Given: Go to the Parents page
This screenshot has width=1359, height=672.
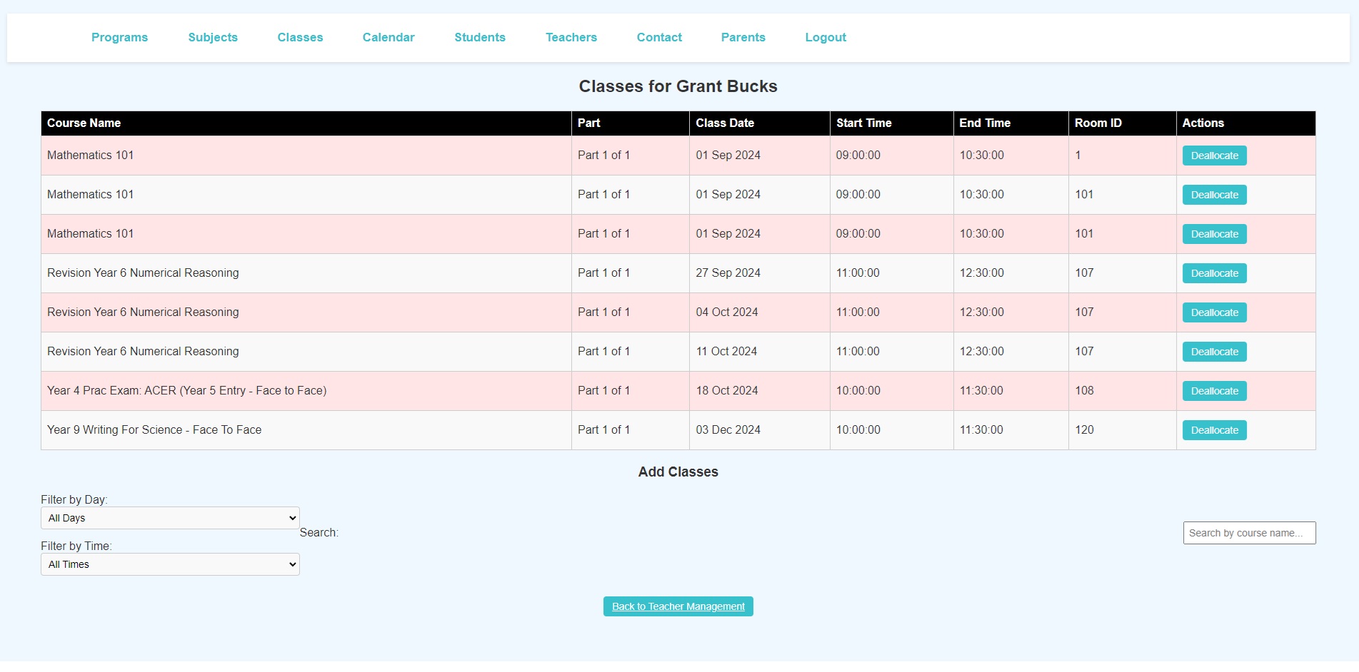Looking at the screenshot, I should (743, 37).
